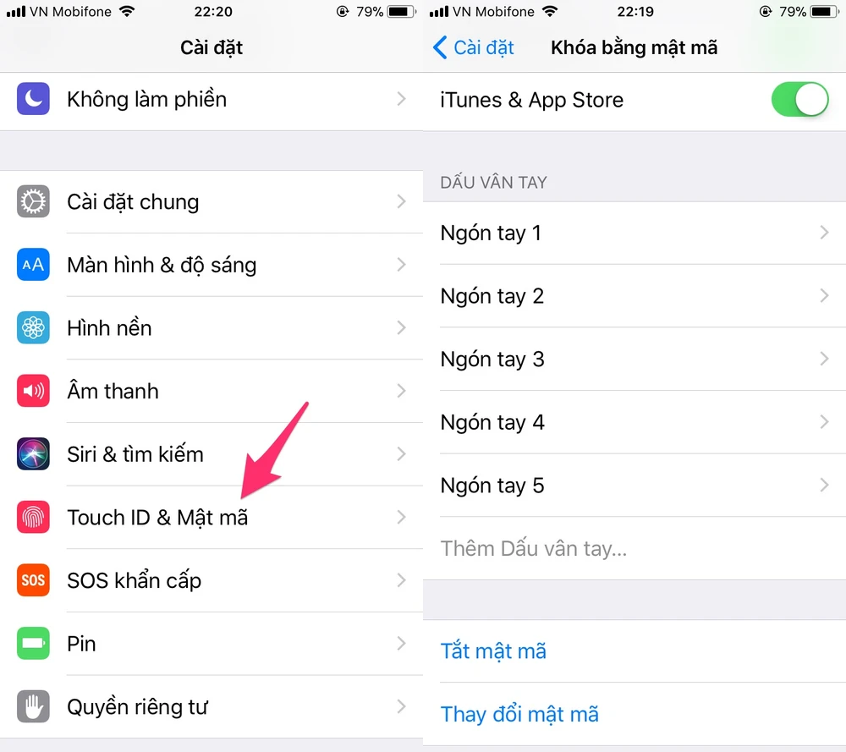Tap the green Pin battery icon
The width and height of the screenshot is (846, 752).
(33, 643)
